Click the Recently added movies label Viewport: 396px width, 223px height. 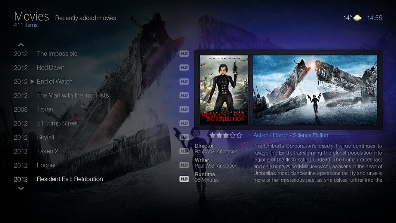[85, 18]
